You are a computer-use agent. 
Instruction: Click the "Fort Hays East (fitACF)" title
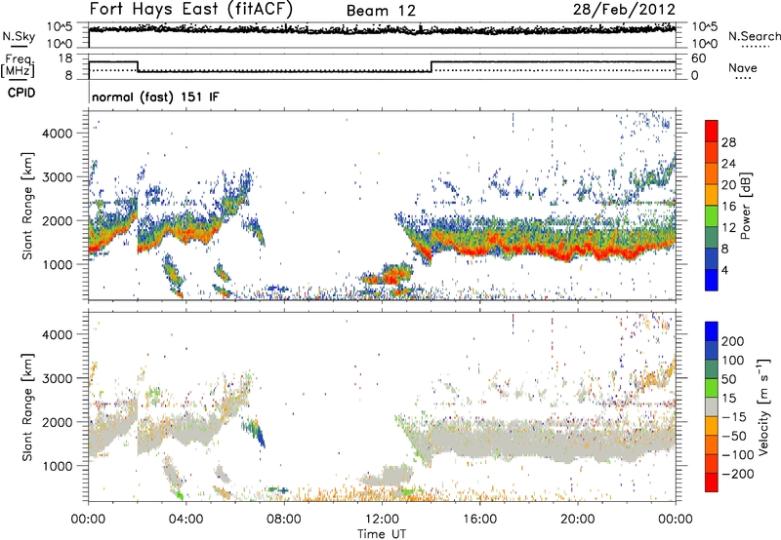(x=191, y=9)
